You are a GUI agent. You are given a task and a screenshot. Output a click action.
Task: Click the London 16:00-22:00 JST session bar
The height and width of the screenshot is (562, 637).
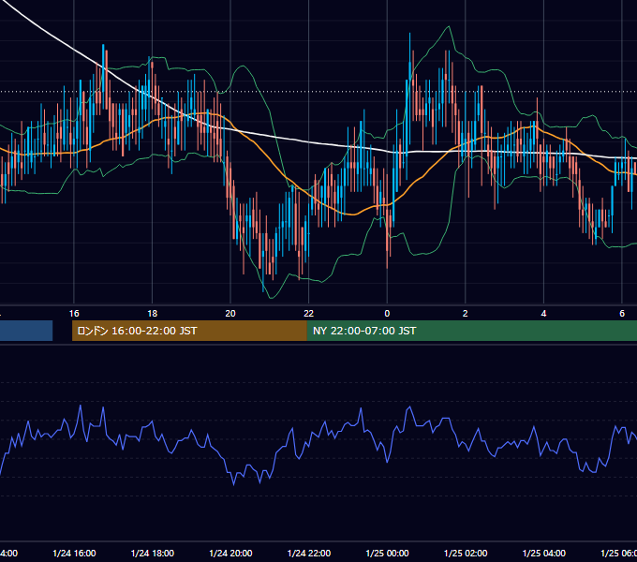189,331
